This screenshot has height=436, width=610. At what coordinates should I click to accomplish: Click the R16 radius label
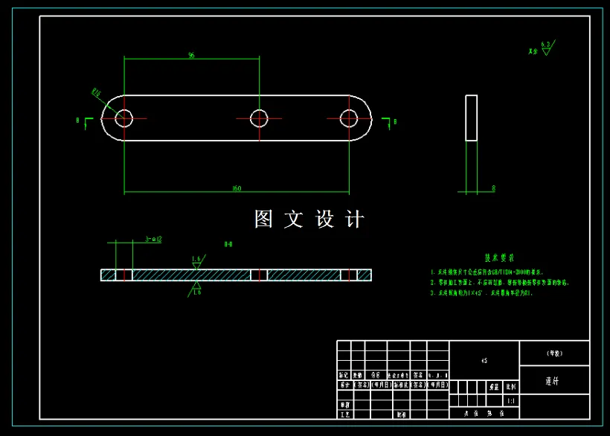tap(96, 92)
